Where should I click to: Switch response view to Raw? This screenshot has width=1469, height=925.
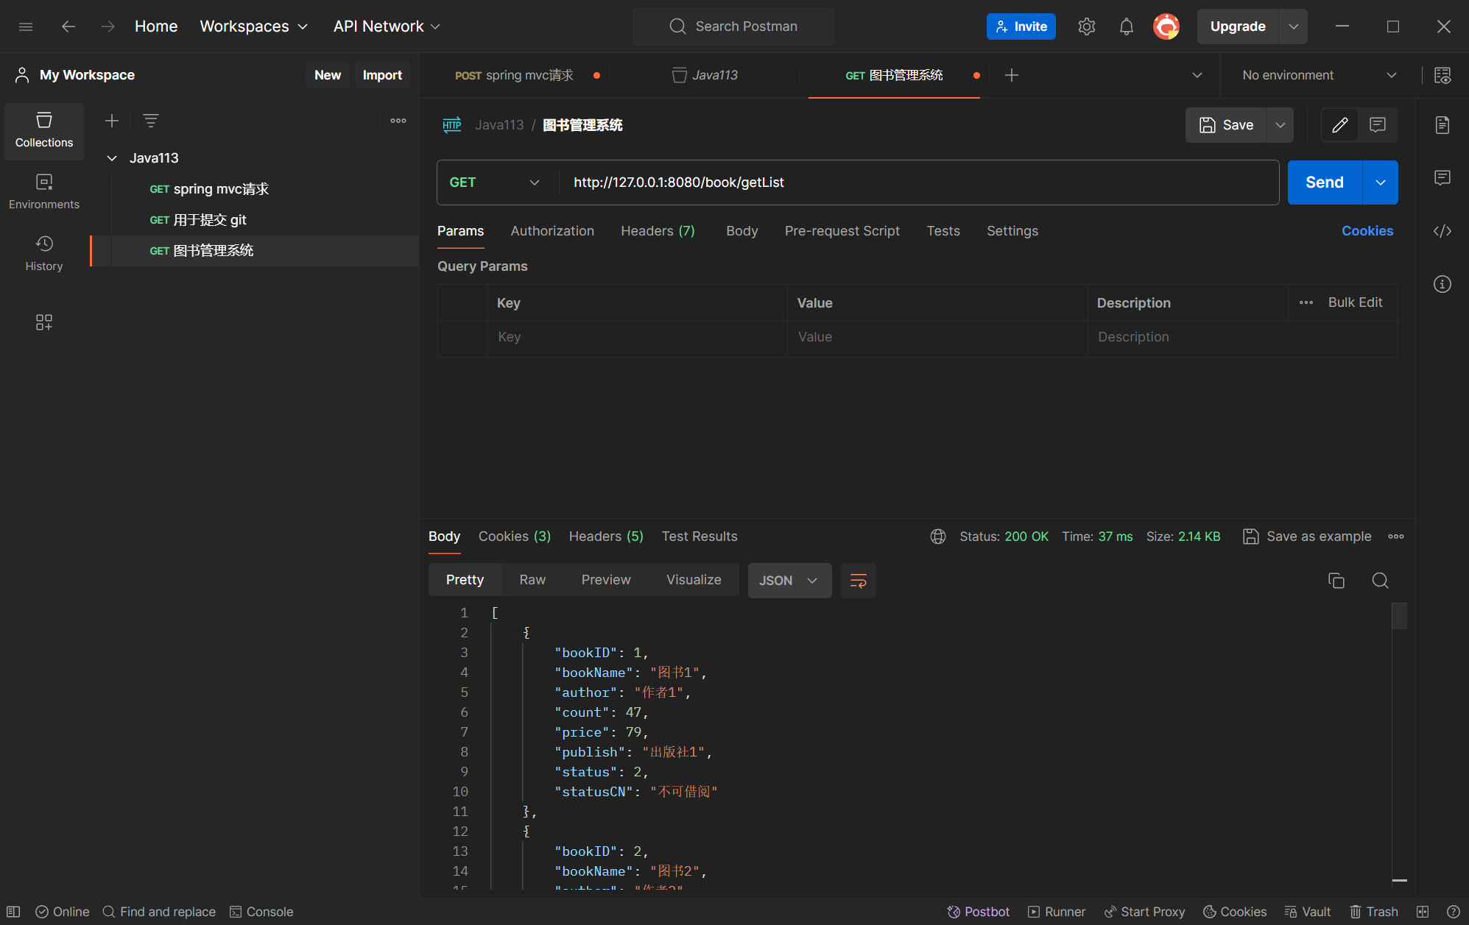click(x=532, y=580)
